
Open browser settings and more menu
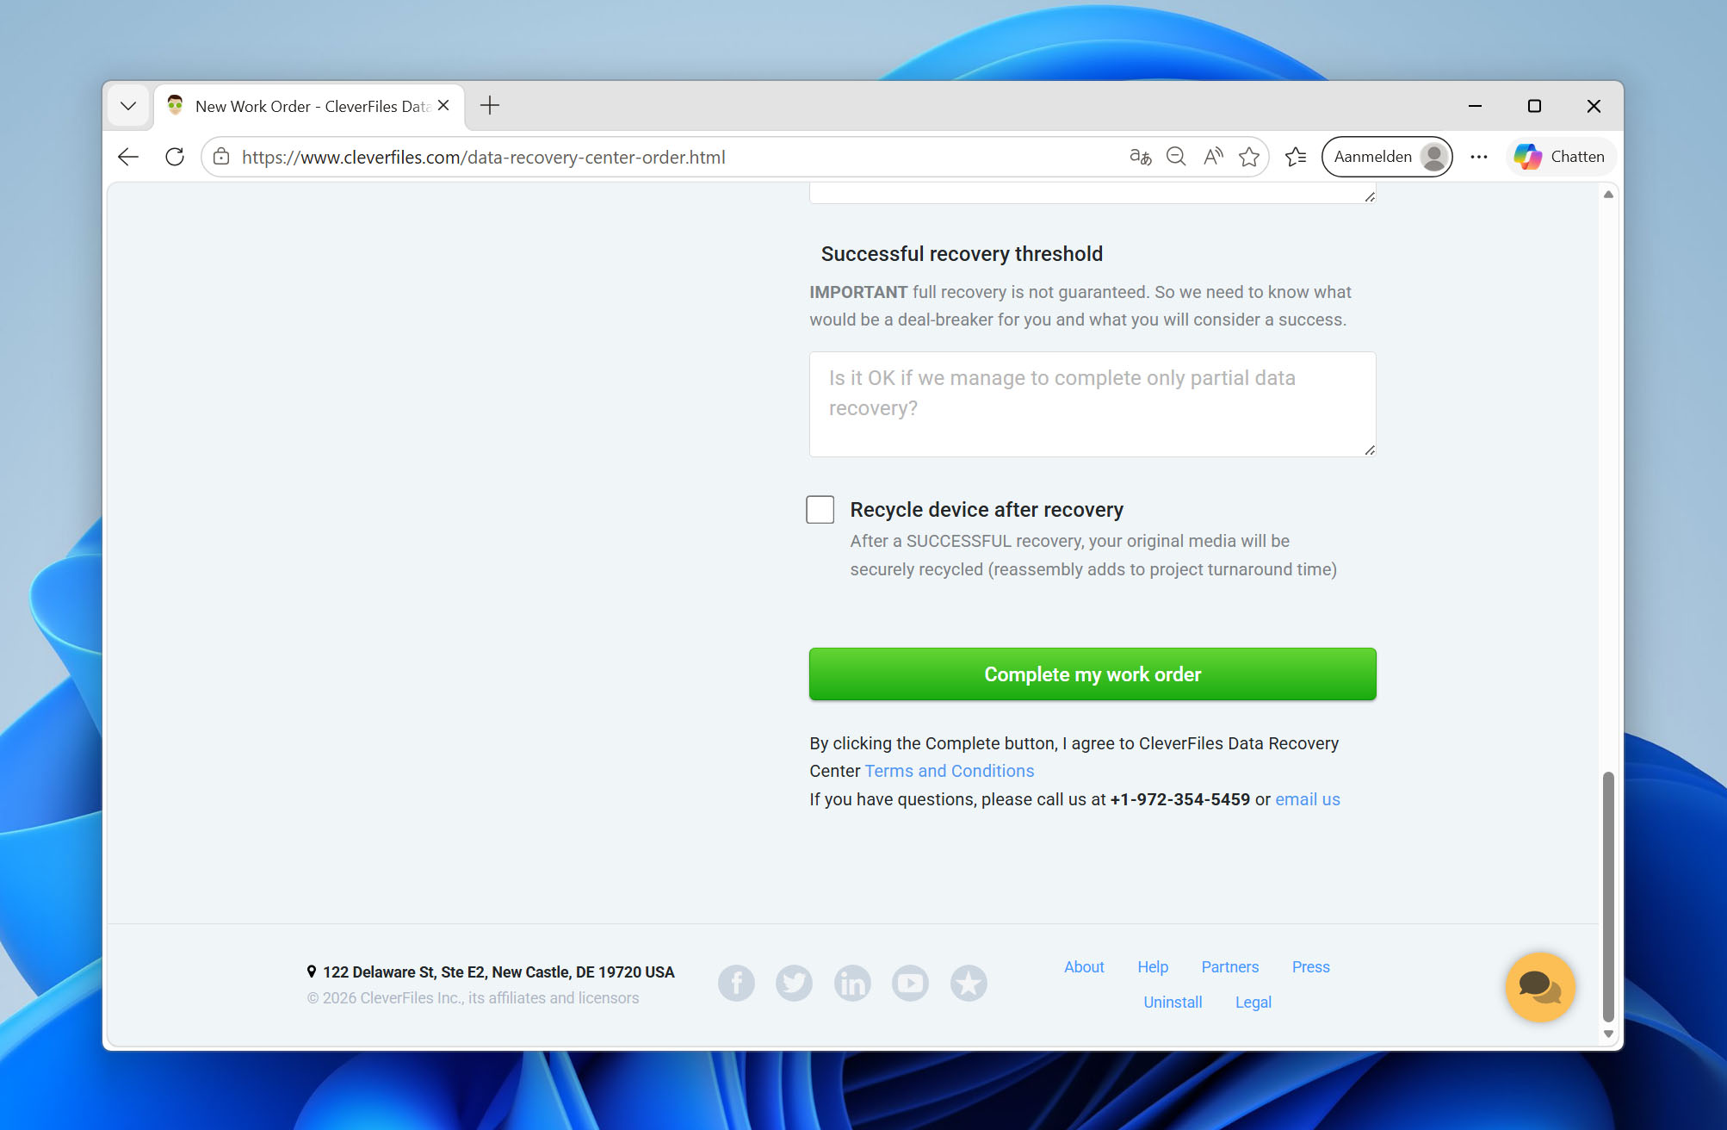point(1479,157)
